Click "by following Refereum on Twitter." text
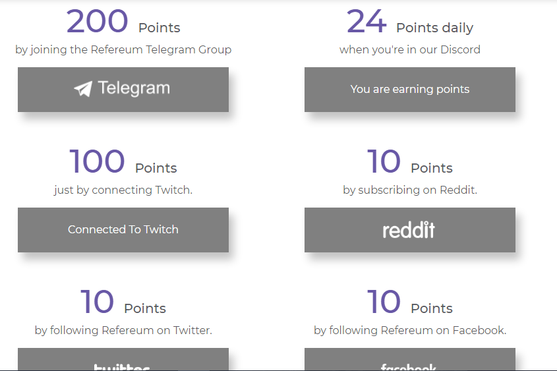The height and width of the screenshot is (371, 557). click(123, 330)
